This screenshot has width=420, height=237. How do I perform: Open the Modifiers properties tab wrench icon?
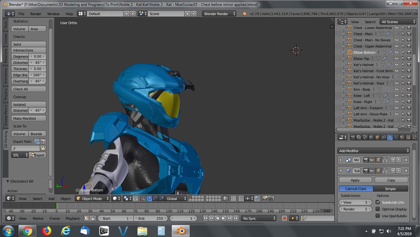[390, 137]
